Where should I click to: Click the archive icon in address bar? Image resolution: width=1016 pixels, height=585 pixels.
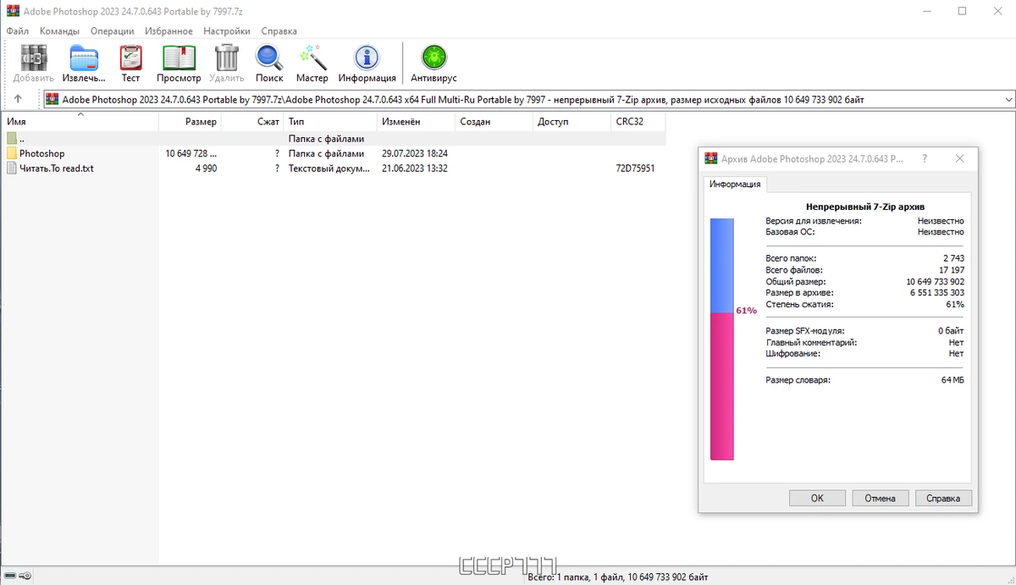[x=52, y=99]
